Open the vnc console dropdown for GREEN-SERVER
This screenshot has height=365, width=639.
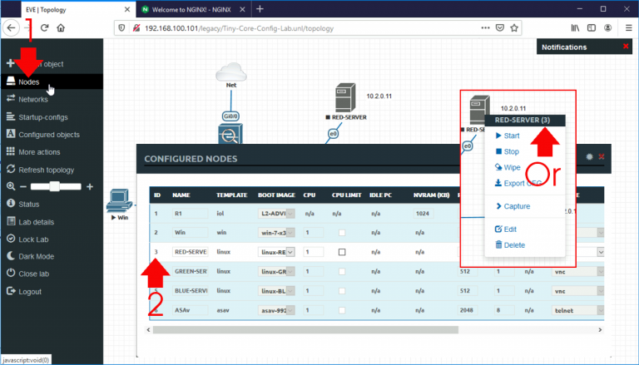point(578,272)
